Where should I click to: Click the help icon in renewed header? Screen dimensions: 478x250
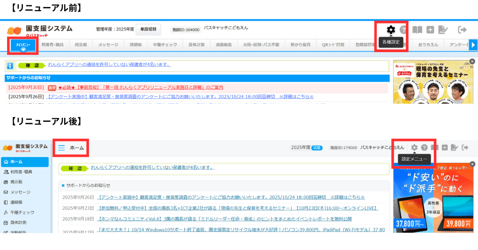click(424, 148)
